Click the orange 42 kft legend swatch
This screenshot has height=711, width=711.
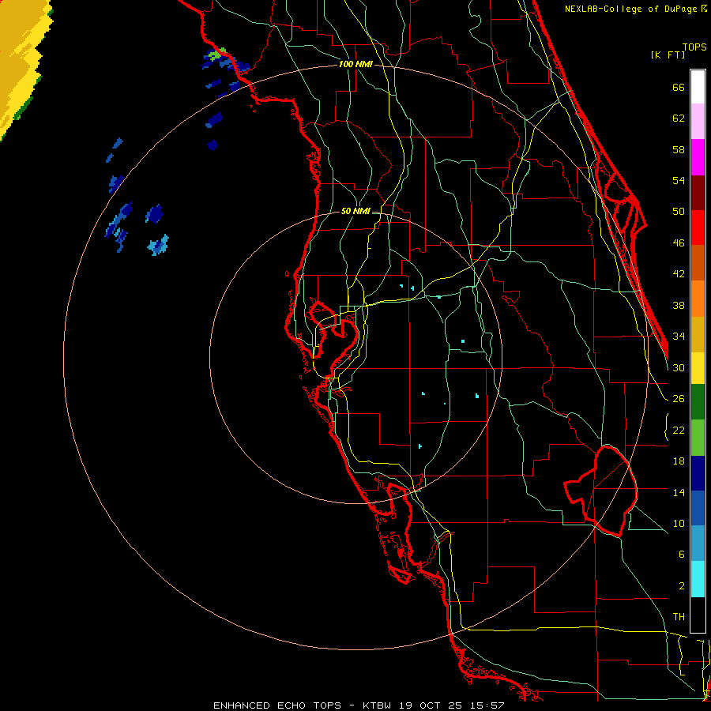tap(698, 299)
